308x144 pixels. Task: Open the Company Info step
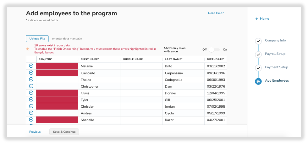point(275,40)
